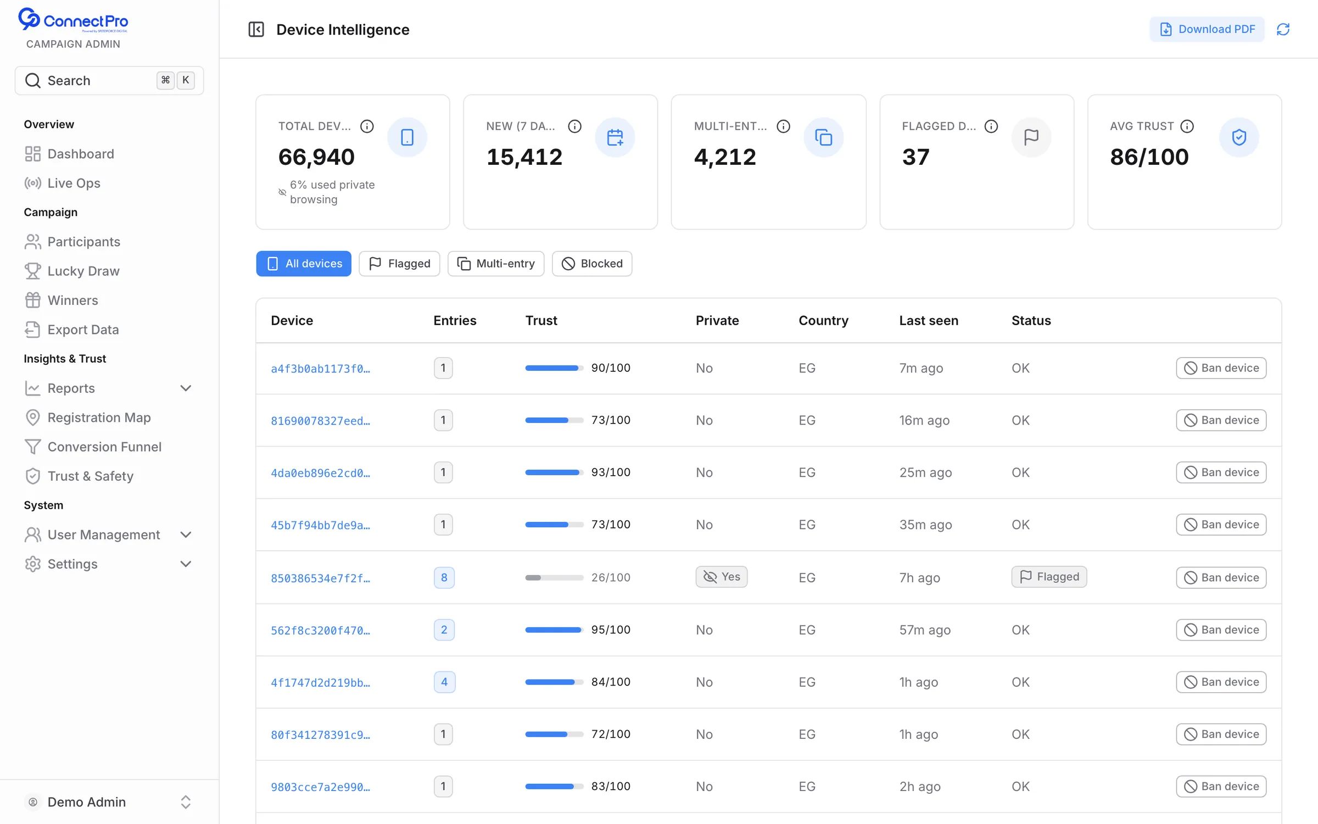Click the calendar icon in New devices card
This screenshot has height=824, width=1318.
[x=615, y=137]
